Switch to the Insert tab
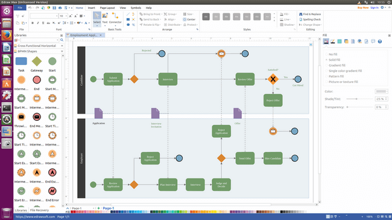The image size is (392, 220). pos(91,8)
